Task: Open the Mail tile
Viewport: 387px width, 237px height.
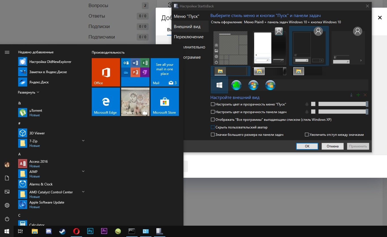Action: [x=165, y=72]
